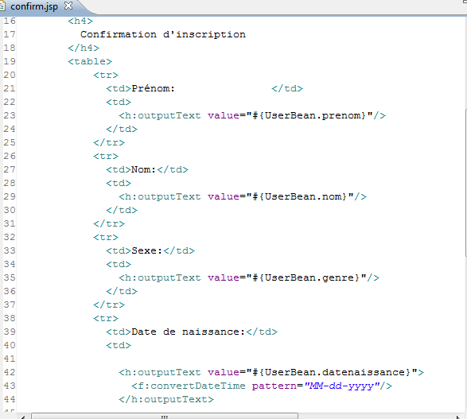Click h:outputText on line 29
This screenshot has width=467, height=419.
click(x=163, y=196)
